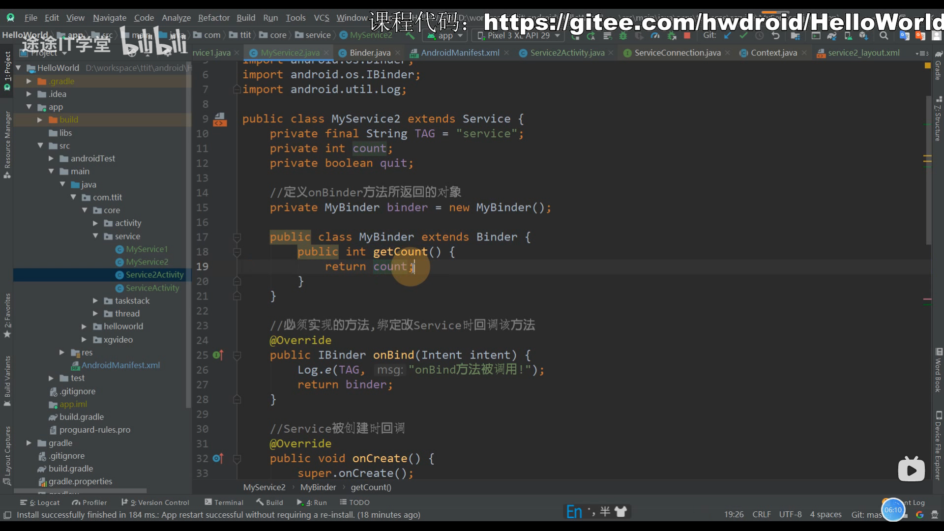The image size is (944, 531).
Task: Toggle the Layout Captures tool window
Action: coord(7,455)
